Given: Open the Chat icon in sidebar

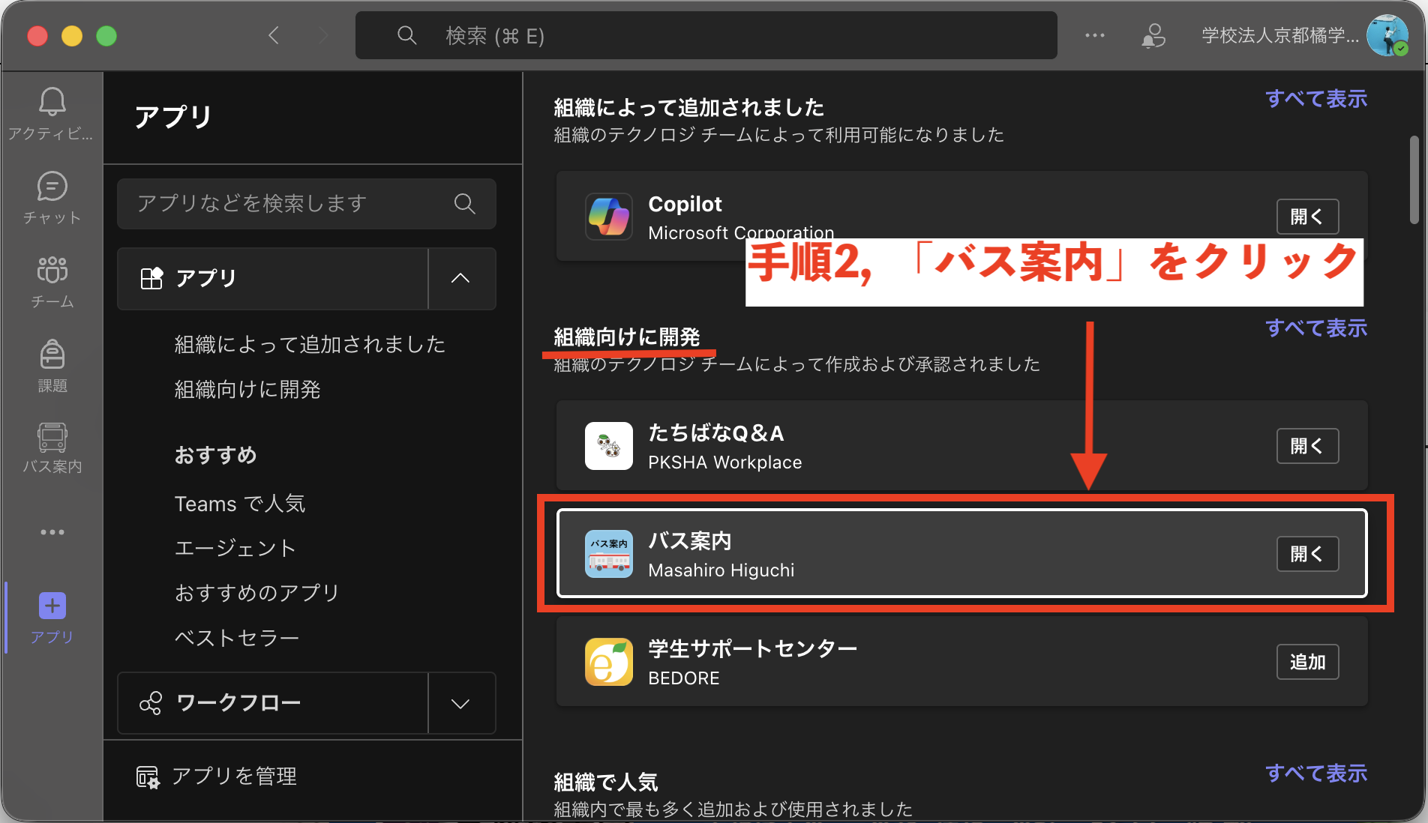Looking at the screenshot, I should 52,187.
